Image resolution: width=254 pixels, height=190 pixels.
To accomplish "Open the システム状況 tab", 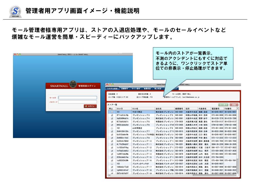I will pyautogui.click(x=112, y=89).
